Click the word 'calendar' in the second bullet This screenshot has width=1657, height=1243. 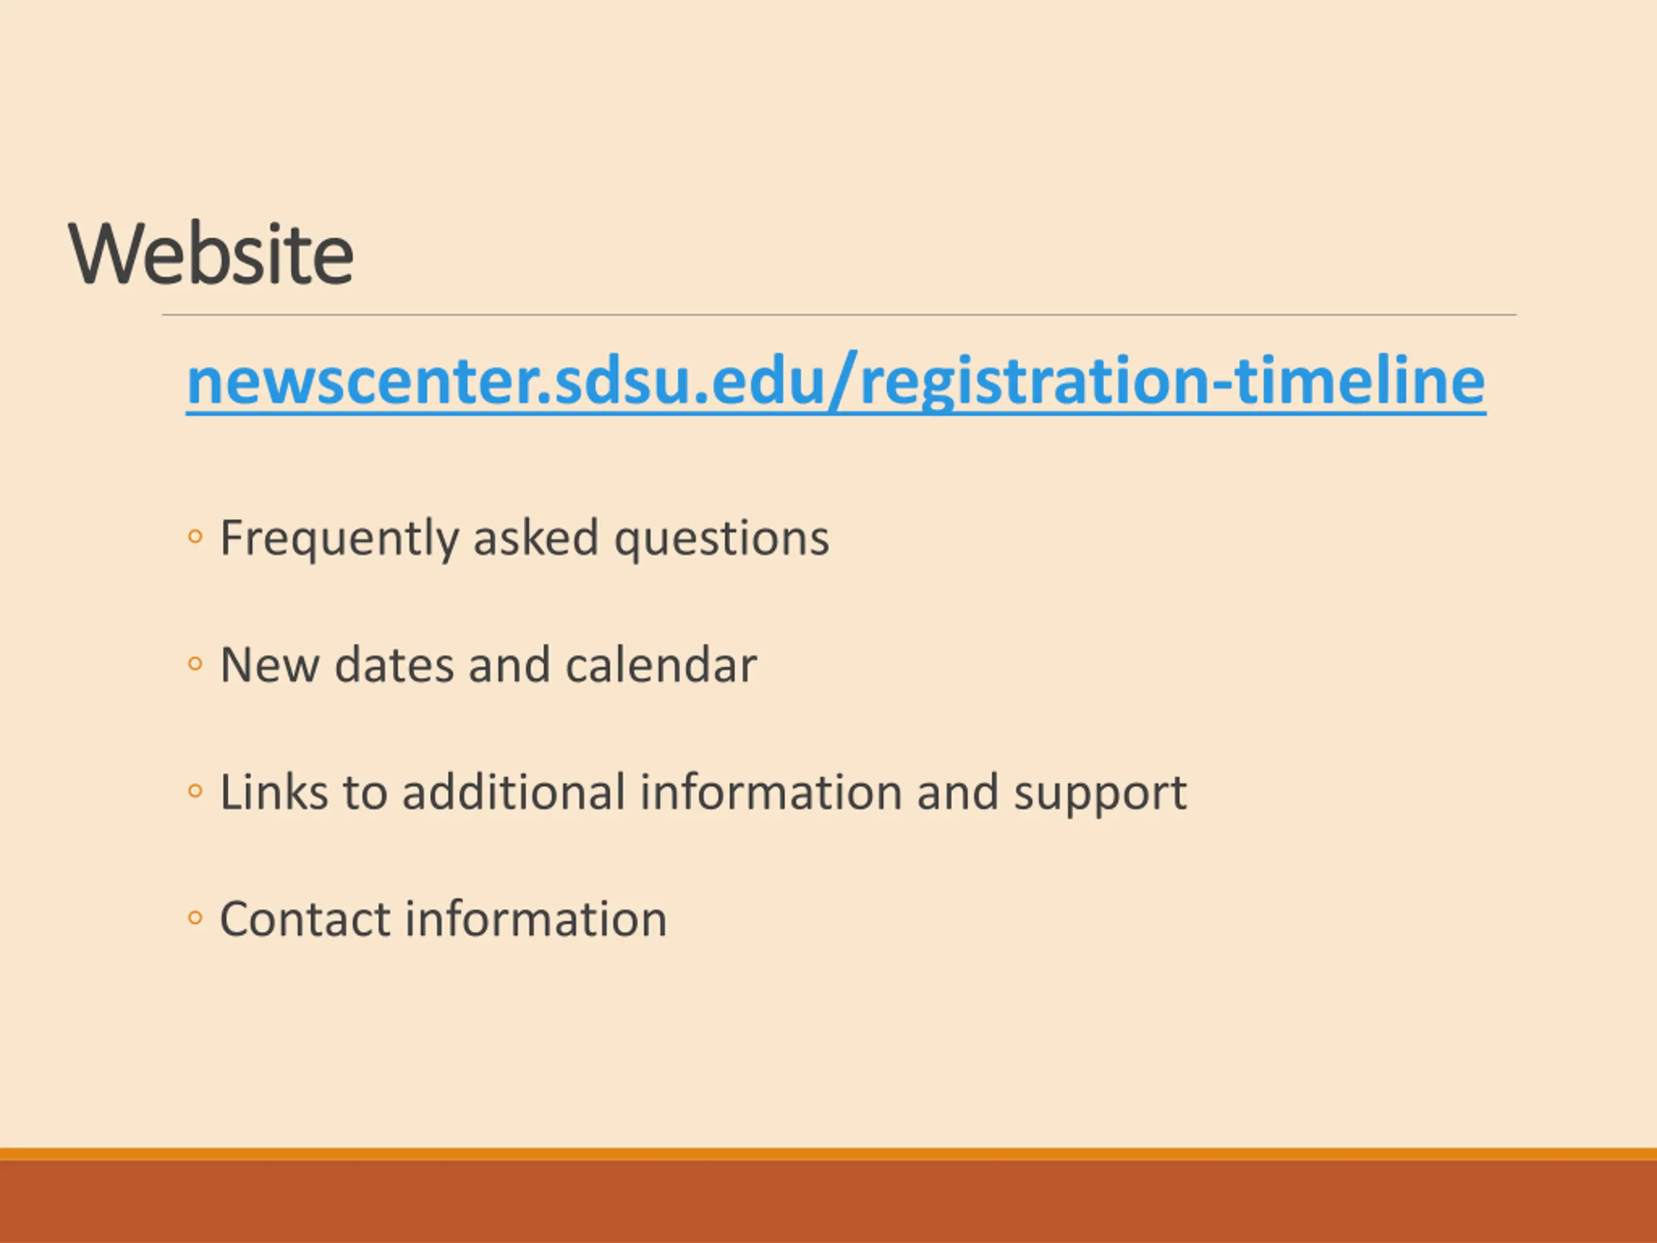pos(661,665)
